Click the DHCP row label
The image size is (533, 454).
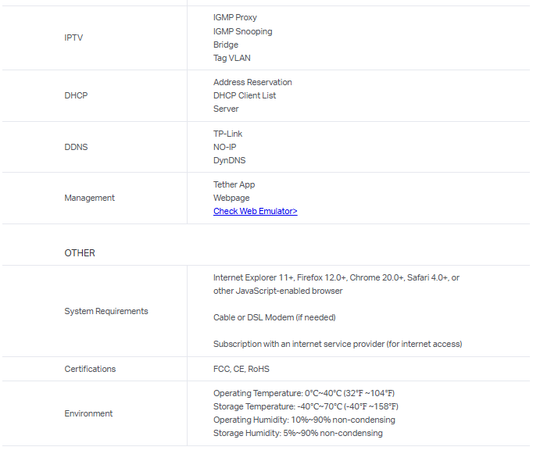76,95
